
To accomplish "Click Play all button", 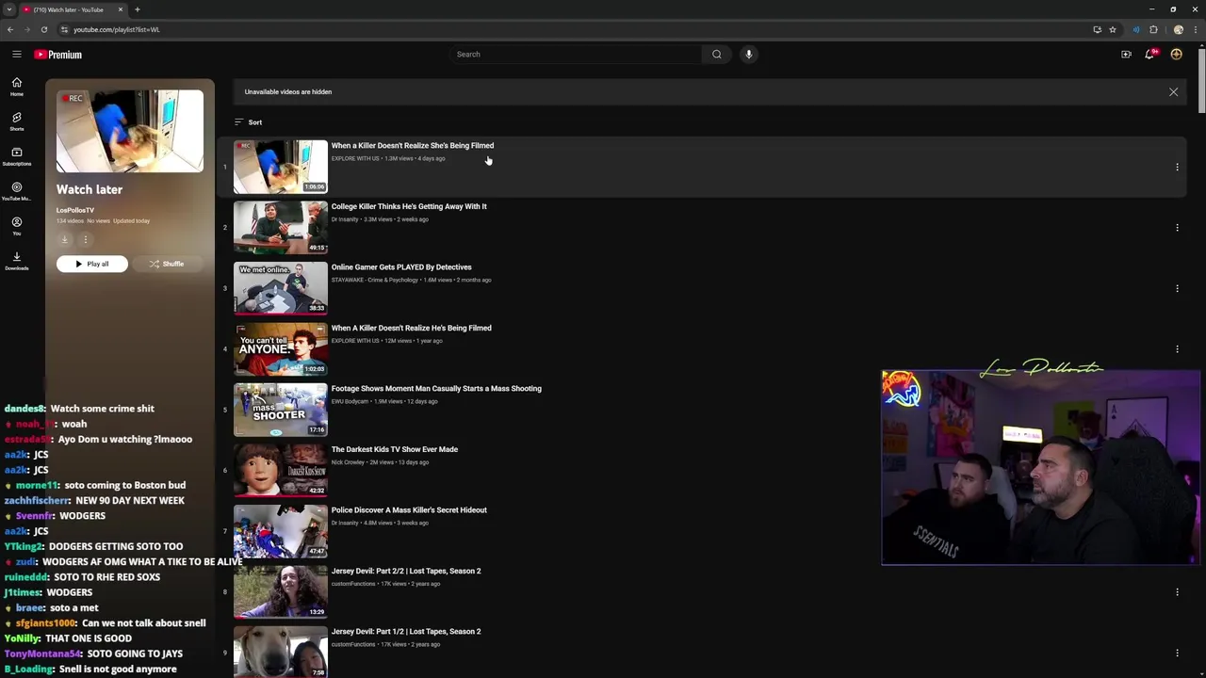I will click(x=92, y=264).
